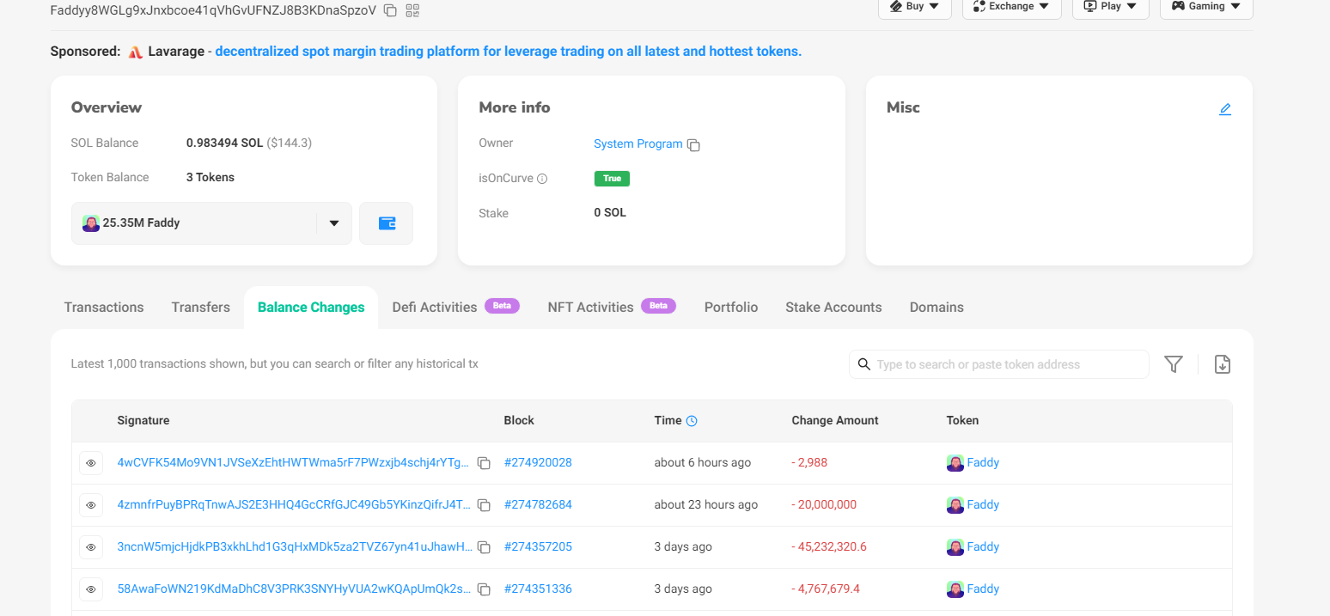Switch to Transactions tab
Screen dimensions: 1330x616
coord(104,308)
